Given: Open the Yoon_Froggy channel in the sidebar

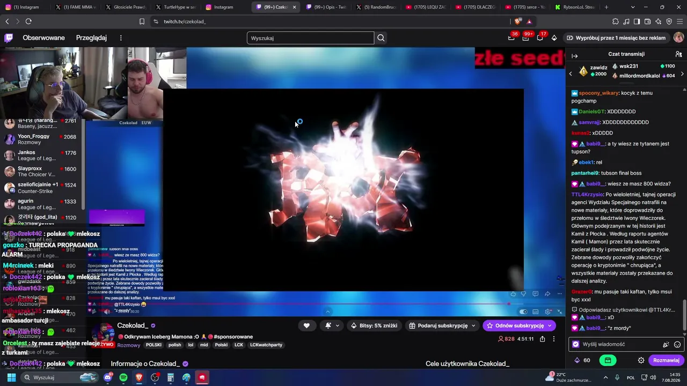Looking at the screenshot, I should click(x=40, y=139).
